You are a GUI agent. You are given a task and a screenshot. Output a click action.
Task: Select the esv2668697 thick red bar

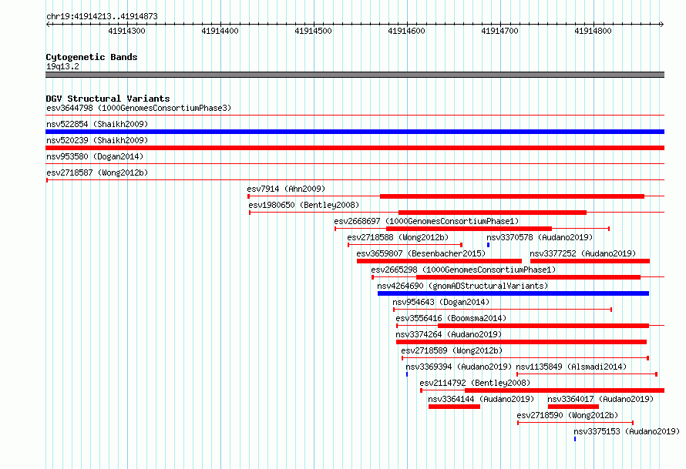click(469, 229)
